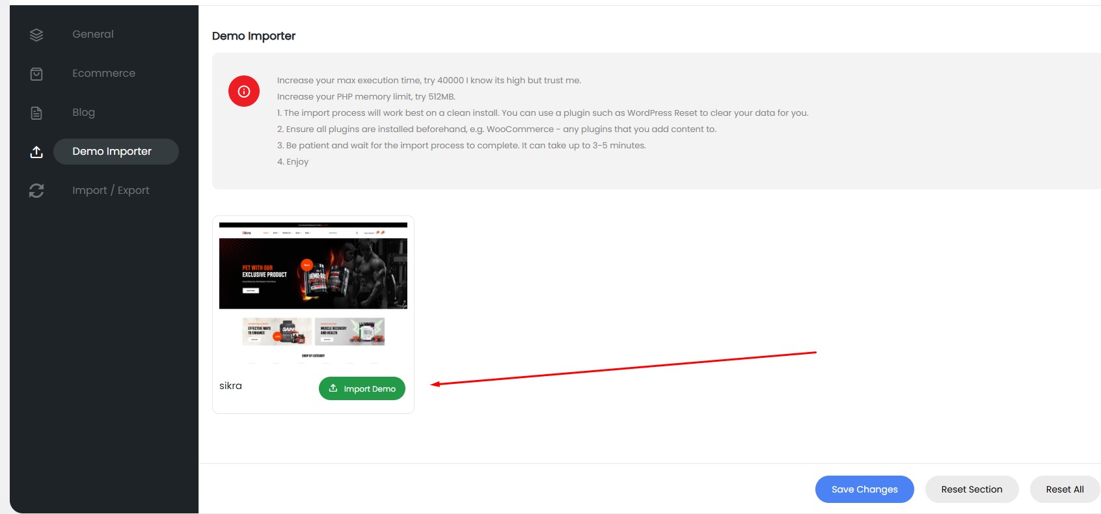This screenshot has width=1101, height=514.
Task: Click the Reset Section button
Action: tap(972, 489)
